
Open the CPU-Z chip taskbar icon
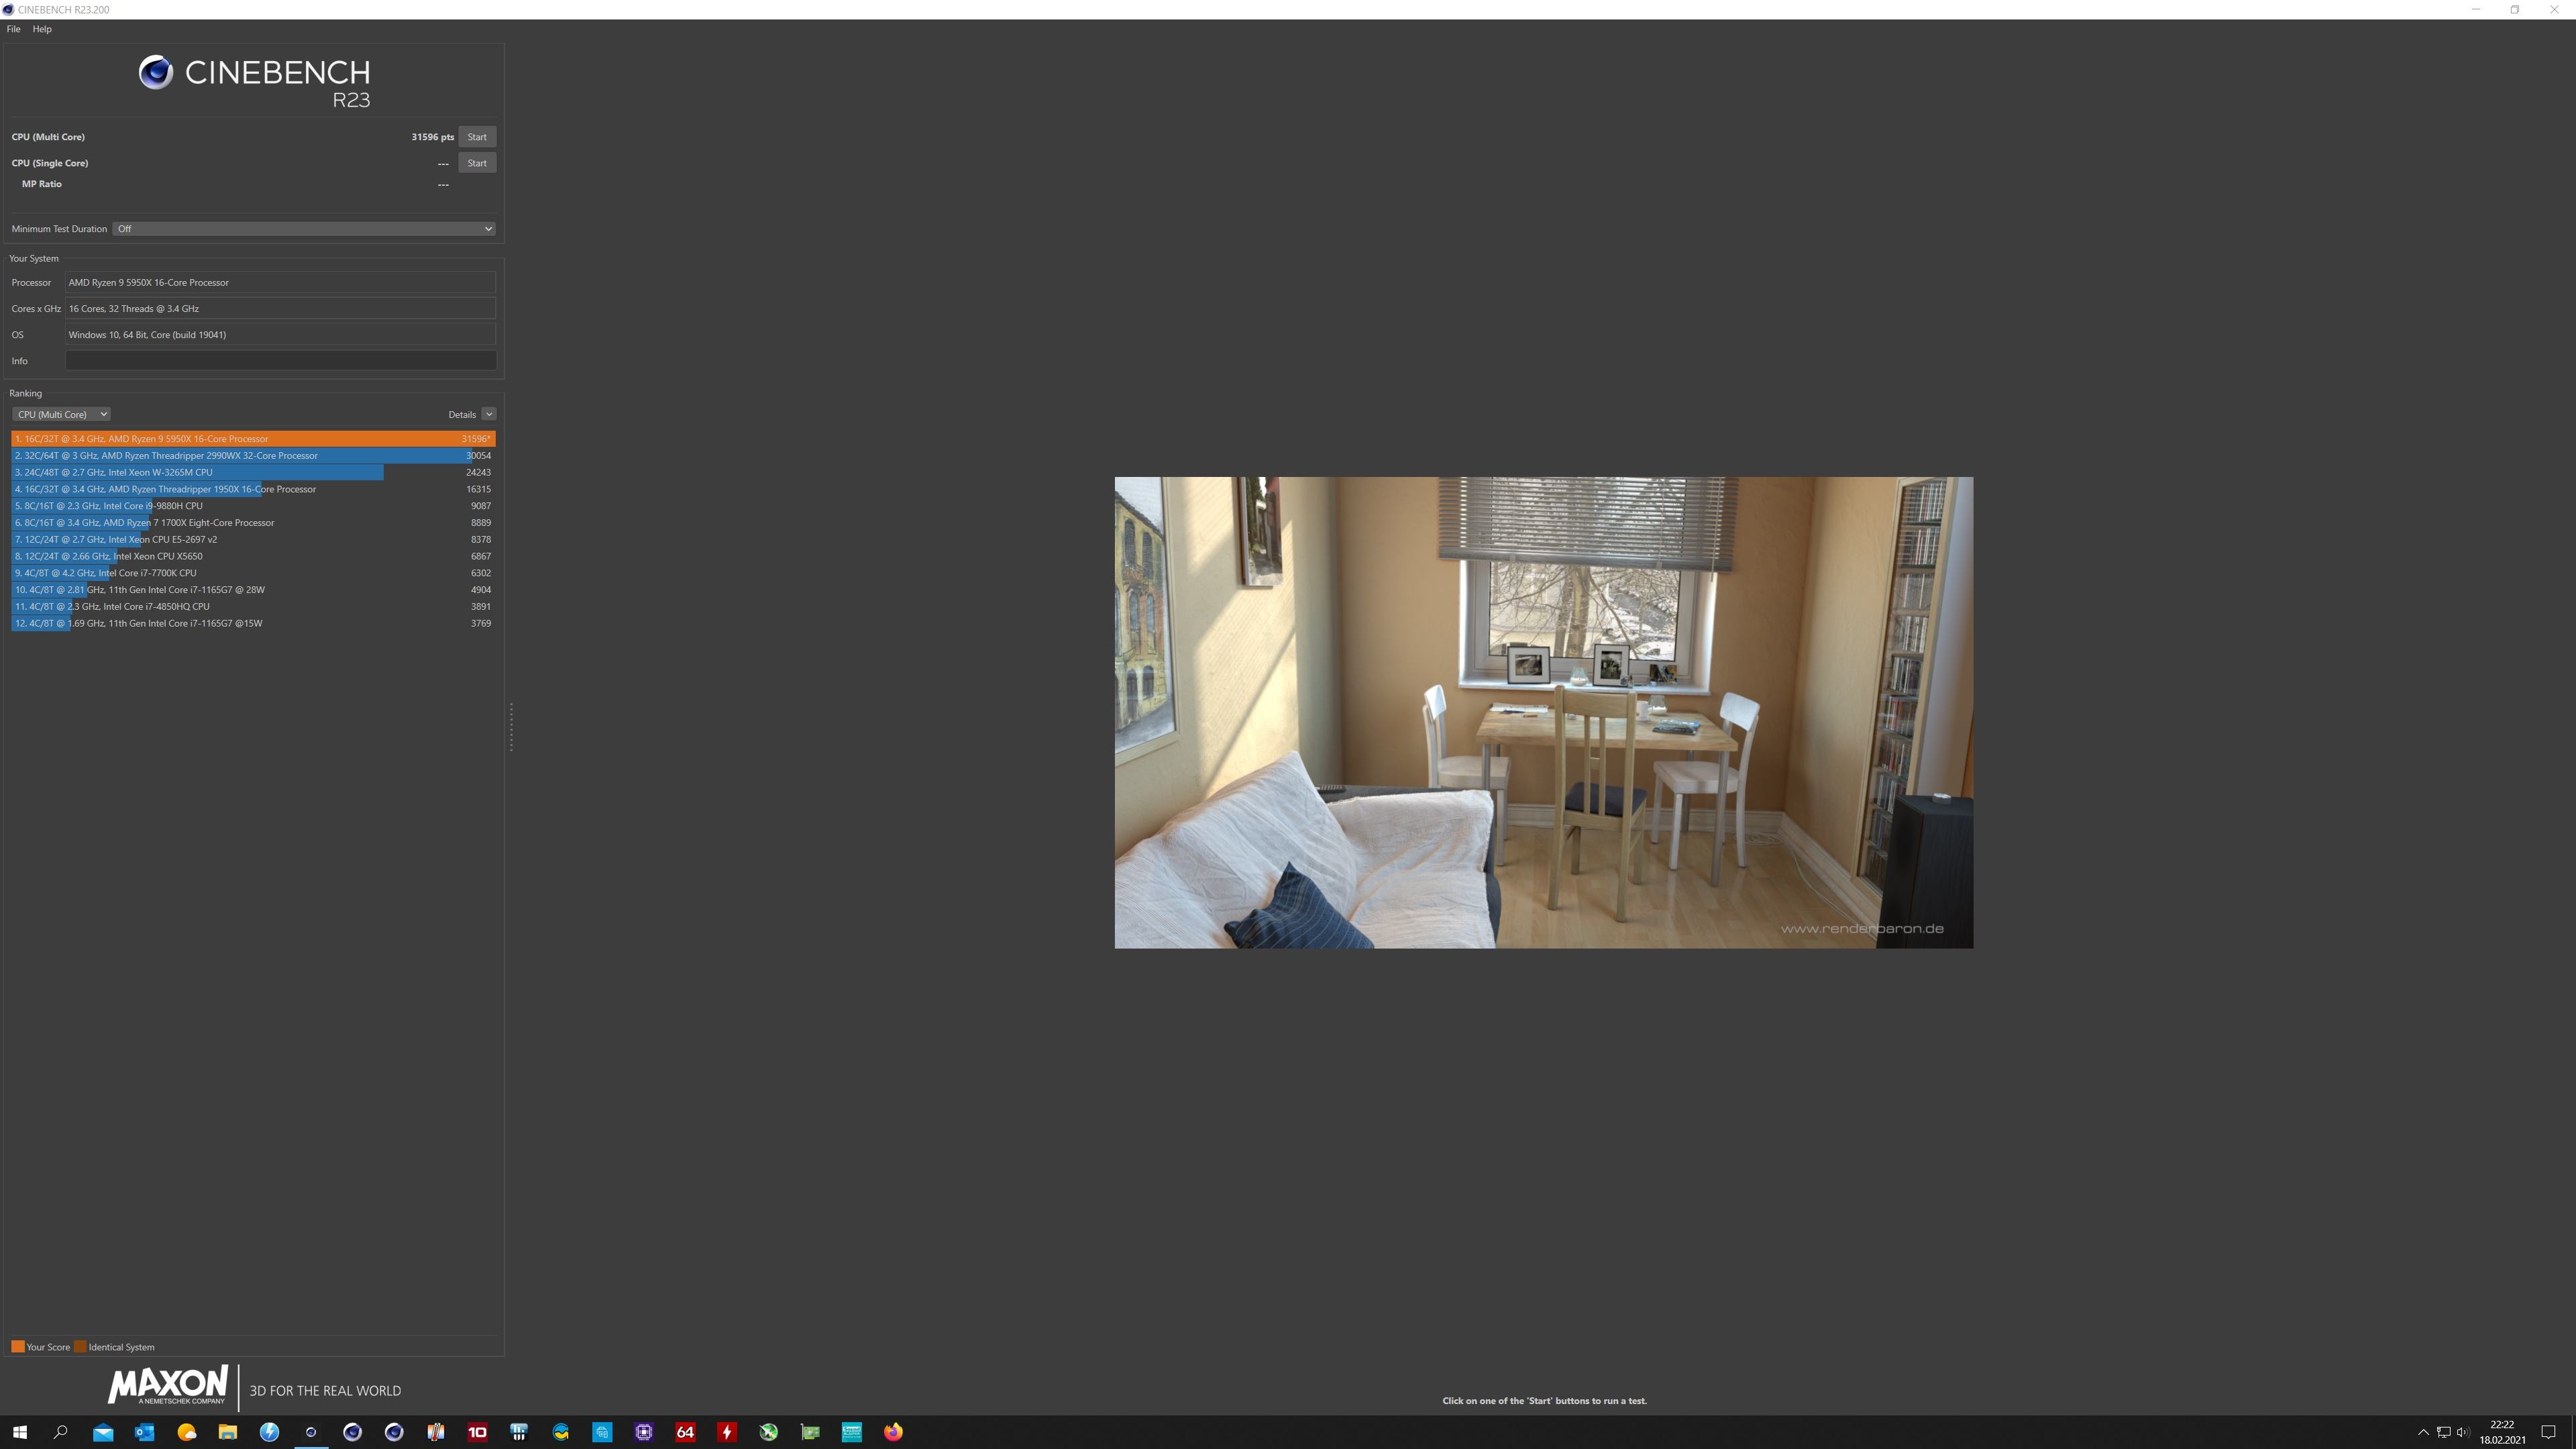pos(643,1432)
